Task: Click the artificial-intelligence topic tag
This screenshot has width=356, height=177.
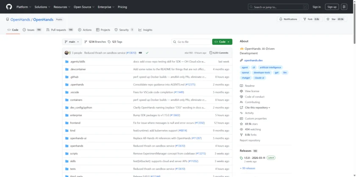Action: [270, 67]
